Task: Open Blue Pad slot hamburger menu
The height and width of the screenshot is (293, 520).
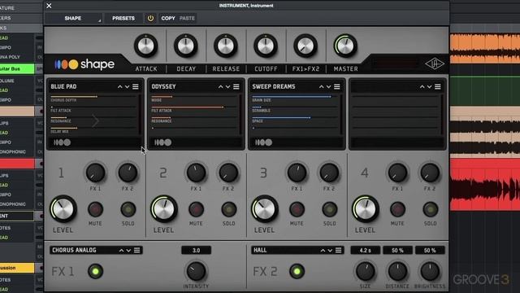Action: point(136,87)
